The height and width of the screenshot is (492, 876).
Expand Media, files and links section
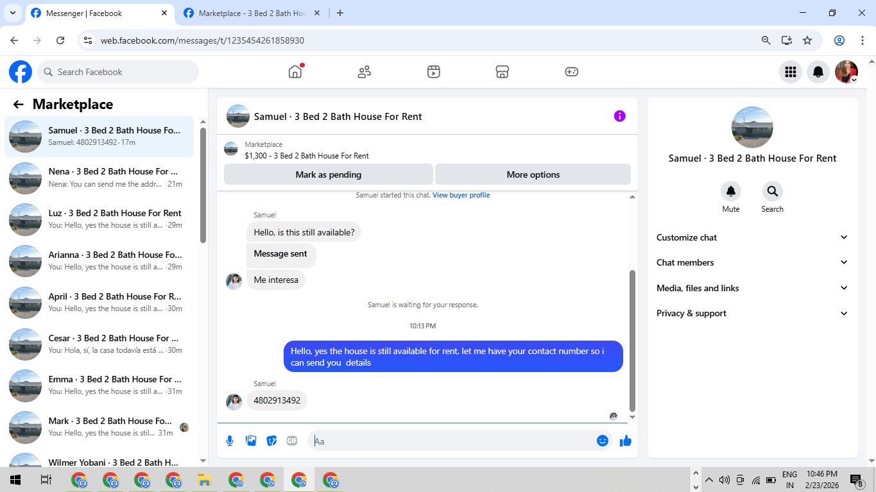752,288
